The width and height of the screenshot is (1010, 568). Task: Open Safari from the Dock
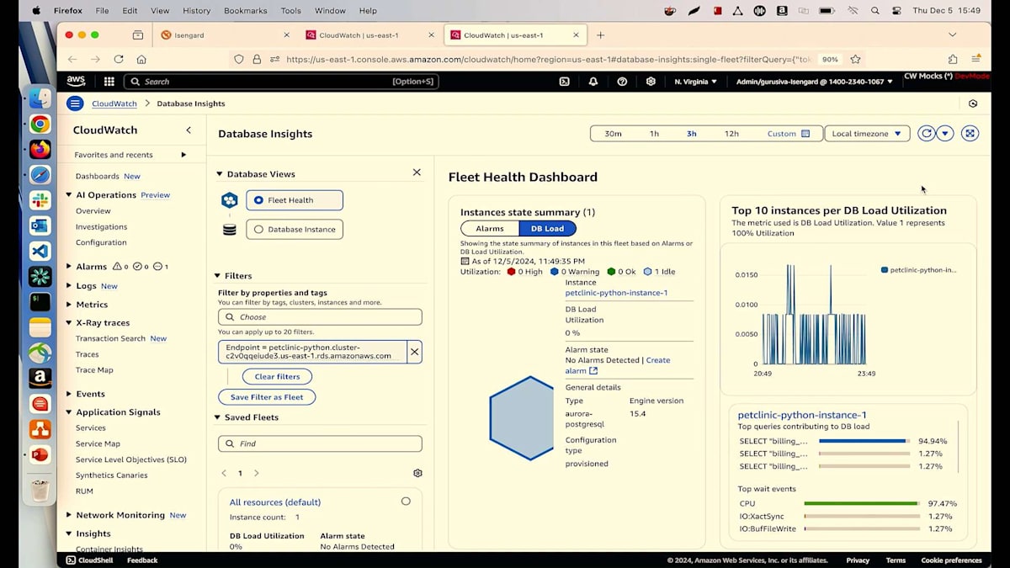click(x=40, y=175)
